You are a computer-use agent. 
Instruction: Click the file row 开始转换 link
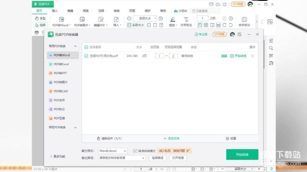(238, 56)
